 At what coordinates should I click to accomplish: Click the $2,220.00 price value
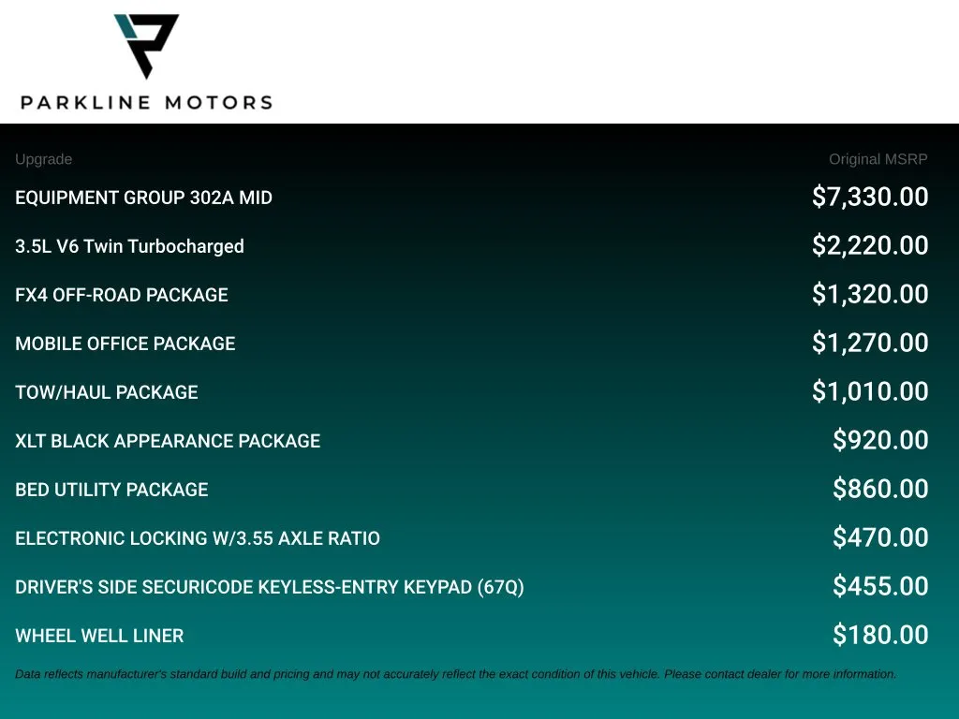[x=870, y=246]
